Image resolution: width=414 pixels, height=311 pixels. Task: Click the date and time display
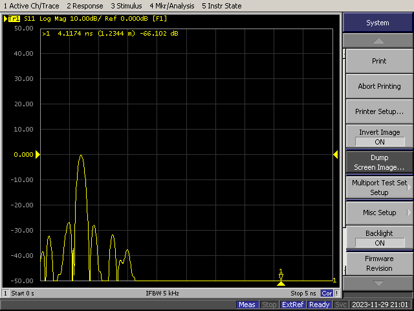click(x=380, y=305)
